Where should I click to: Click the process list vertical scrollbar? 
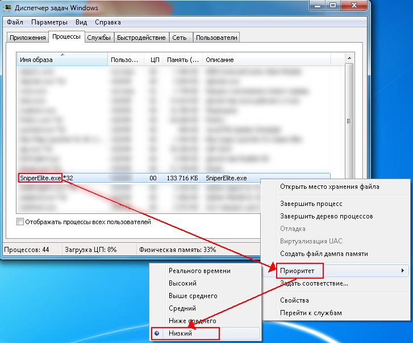tap(349, 121)
